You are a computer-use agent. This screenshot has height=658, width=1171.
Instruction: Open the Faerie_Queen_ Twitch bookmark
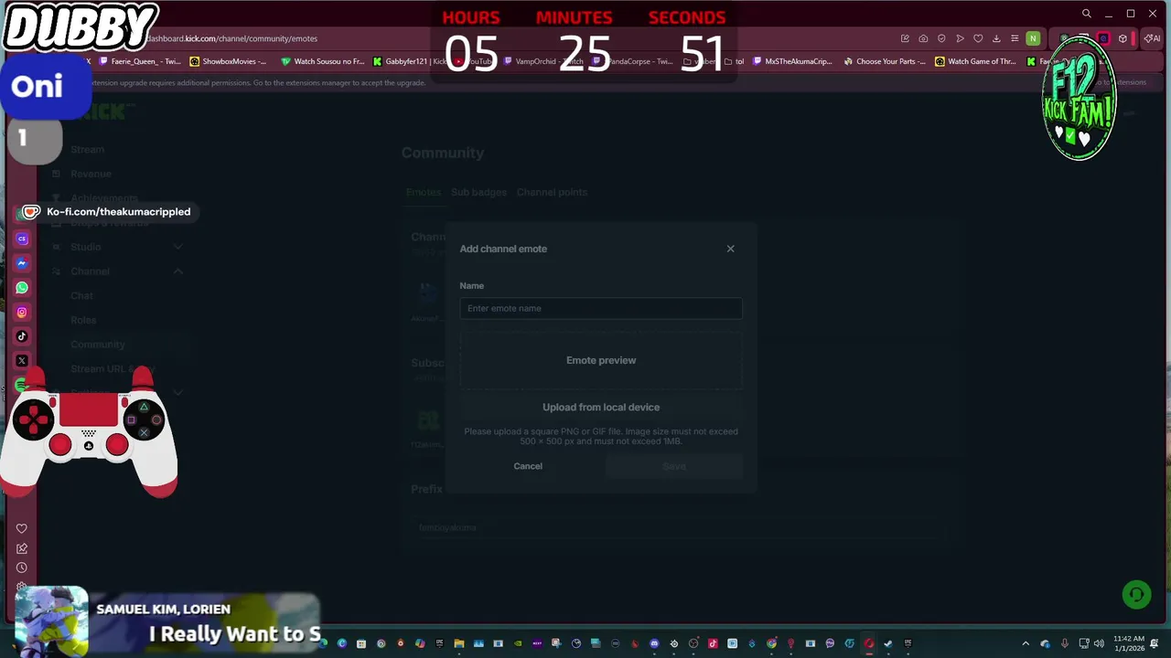tap(140, 61)
